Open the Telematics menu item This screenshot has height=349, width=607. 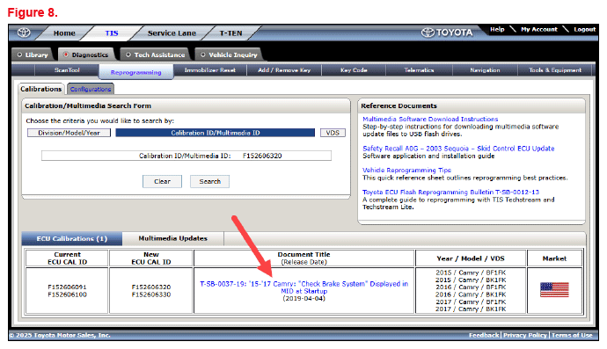419,70
